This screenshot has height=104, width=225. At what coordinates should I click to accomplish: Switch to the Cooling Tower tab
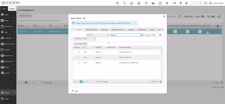click(x=142, y=30)
